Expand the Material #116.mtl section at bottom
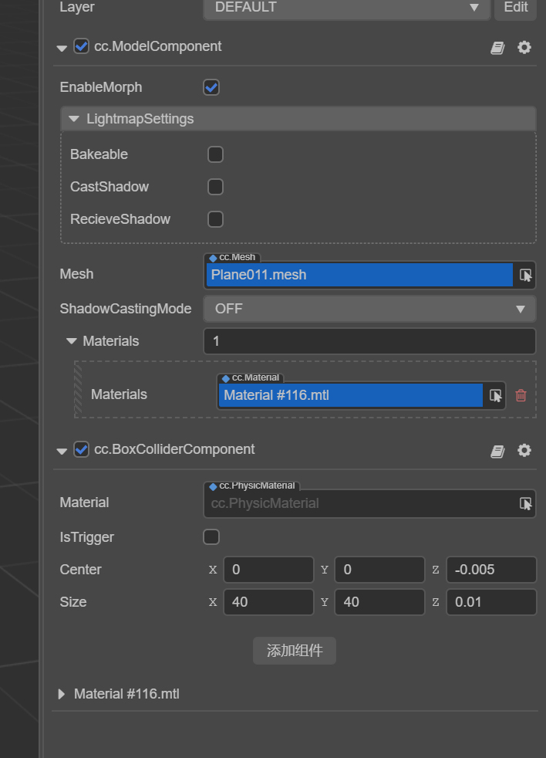This screenshot has height=758, width=546. (62, 694)
